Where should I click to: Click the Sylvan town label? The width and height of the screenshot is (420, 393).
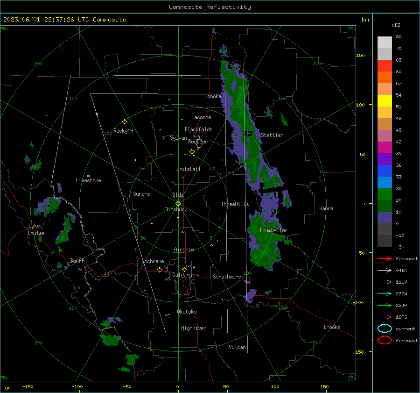pos(178,138)
